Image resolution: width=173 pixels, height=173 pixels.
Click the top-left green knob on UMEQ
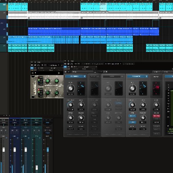(48, 81)
